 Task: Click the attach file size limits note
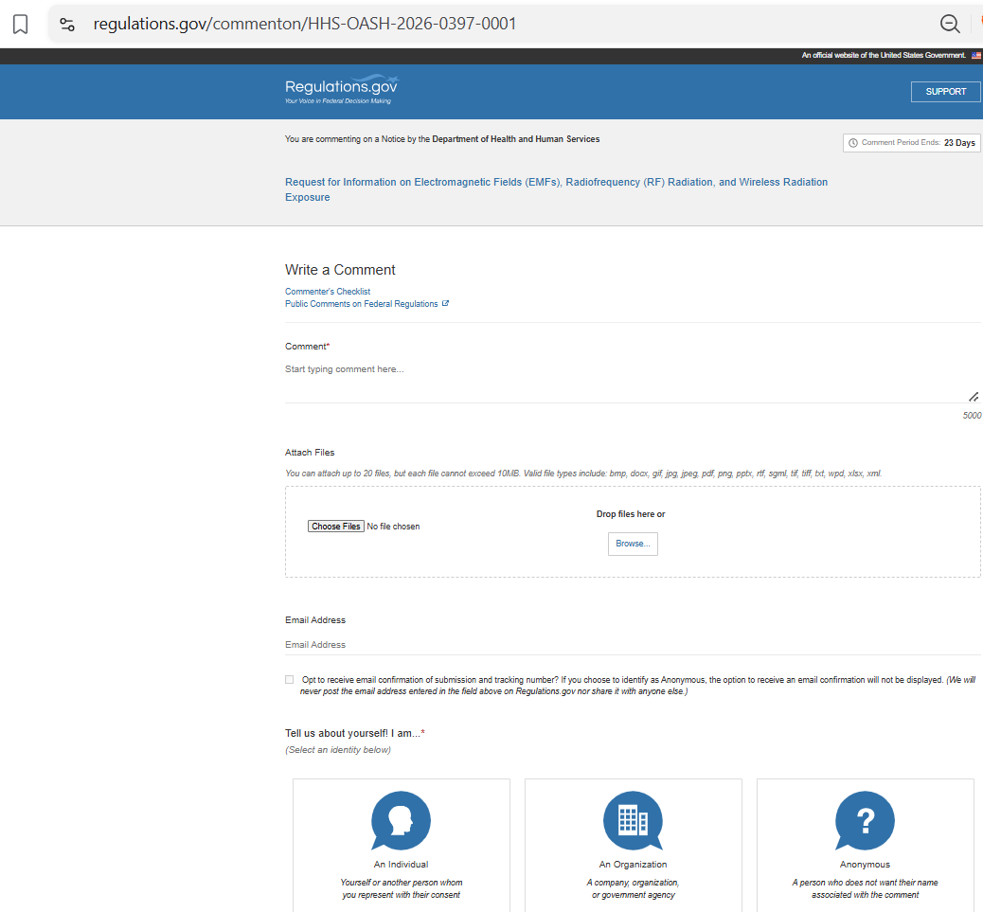click(x=583, y=474)
